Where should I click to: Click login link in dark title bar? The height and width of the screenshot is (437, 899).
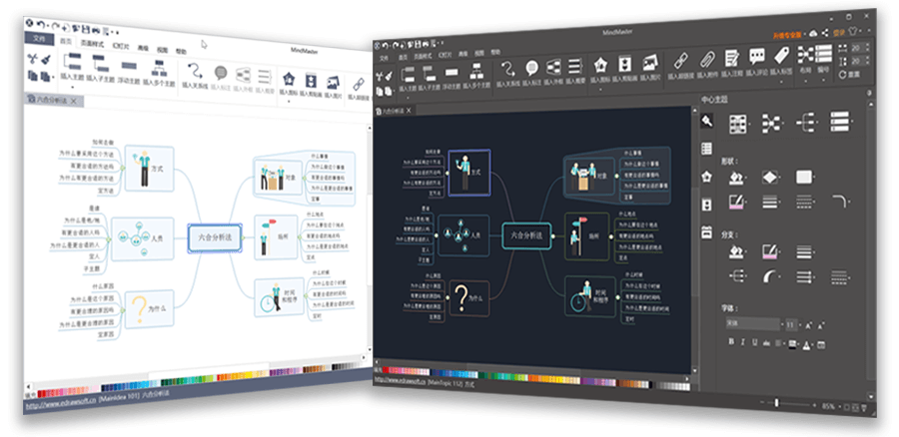840,32
